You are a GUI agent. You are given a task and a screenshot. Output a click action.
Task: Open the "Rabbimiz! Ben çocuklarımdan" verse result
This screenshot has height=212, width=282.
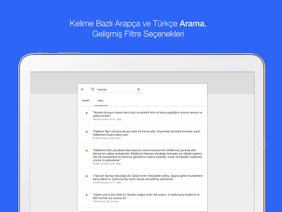pyautogui.click(x=143, y=157)
